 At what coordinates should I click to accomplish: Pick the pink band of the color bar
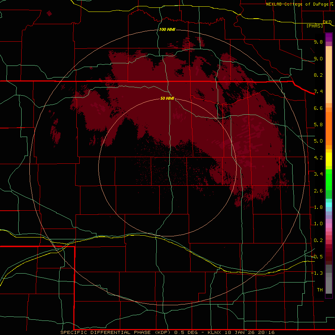(x=329, y=226)
